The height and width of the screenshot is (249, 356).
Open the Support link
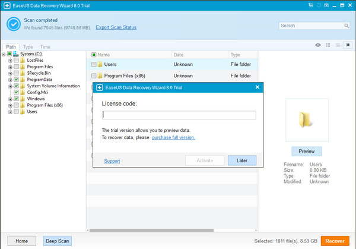tap(112, 161)
